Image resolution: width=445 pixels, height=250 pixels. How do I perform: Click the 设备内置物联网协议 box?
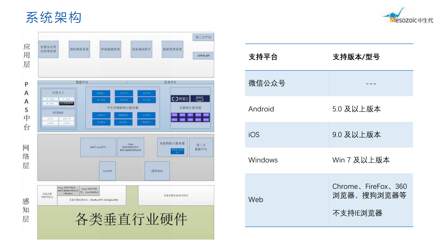click(x=47, y=195)
